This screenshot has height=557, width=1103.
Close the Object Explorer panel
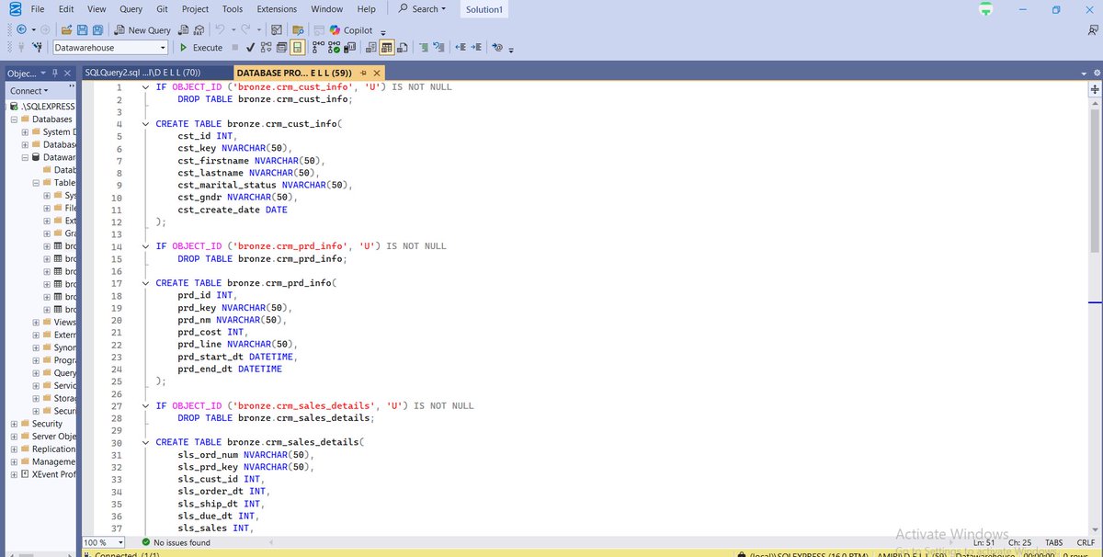click(x=67, y=74)
